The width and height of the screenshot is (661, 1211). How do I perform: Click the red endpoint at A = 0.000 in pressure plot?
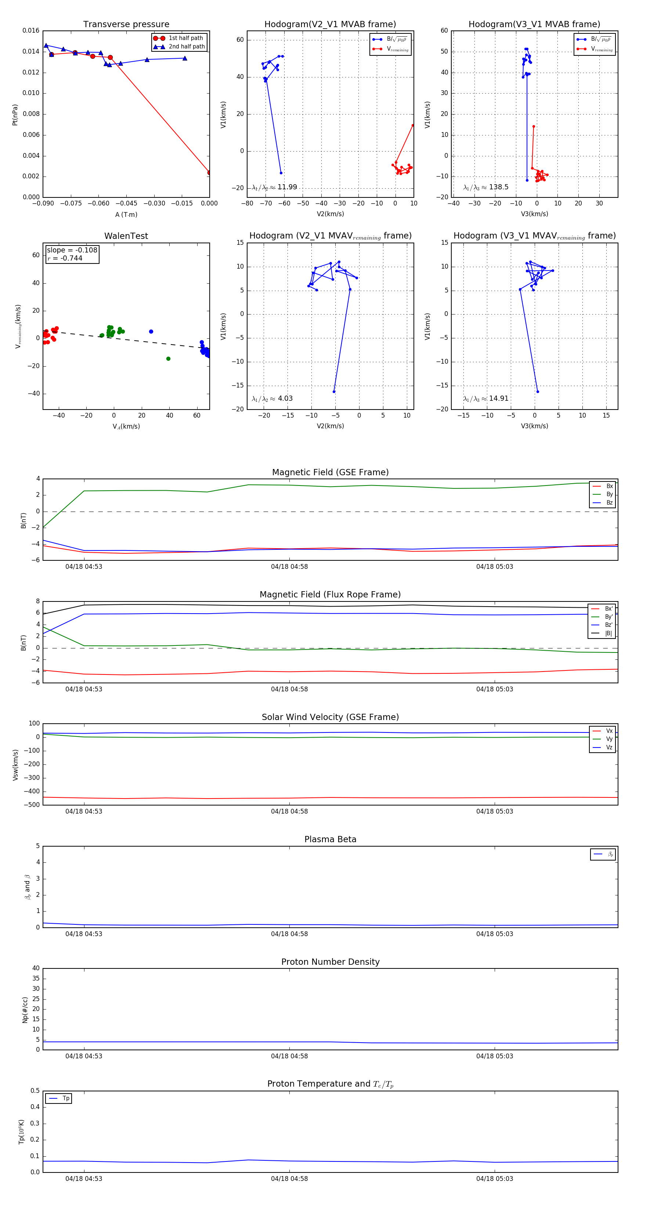coord(209,172)
